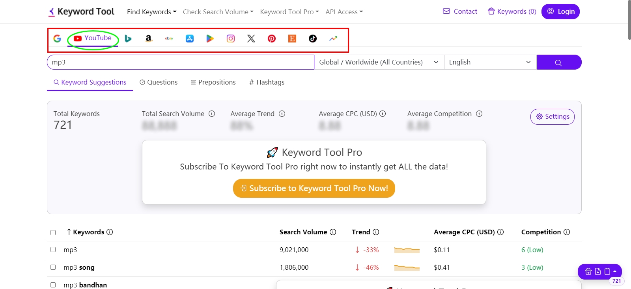Viewport: 631px width, 289px height.
Task: Expand the Find Keywords menu
Action: [x=152, y=12]
